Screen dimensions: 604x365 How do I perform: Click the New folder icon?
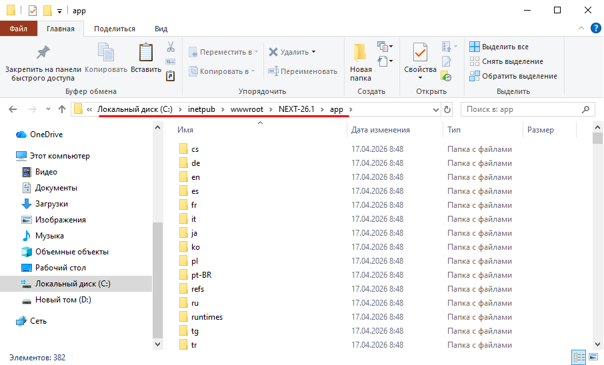click(360, 53)
